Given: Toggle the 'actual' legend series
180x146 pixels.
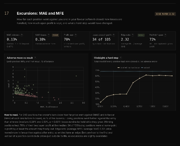Looking at the screenshot, I should click(145, 68).
